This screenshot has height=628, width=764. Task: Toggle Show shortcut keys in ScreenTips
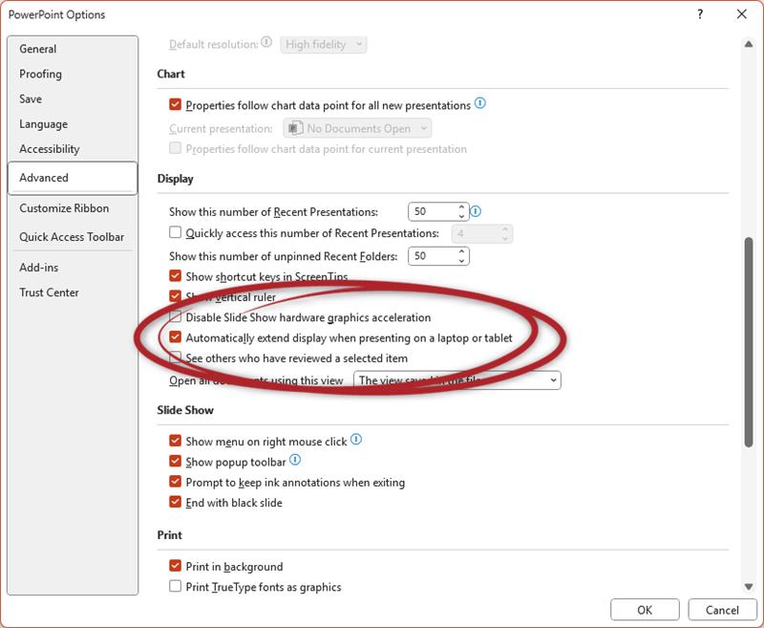pyautogui.click(x=176, y=276)
